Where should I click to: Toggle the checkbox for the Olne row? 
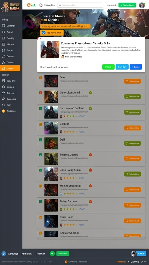[x=41, y=78]
